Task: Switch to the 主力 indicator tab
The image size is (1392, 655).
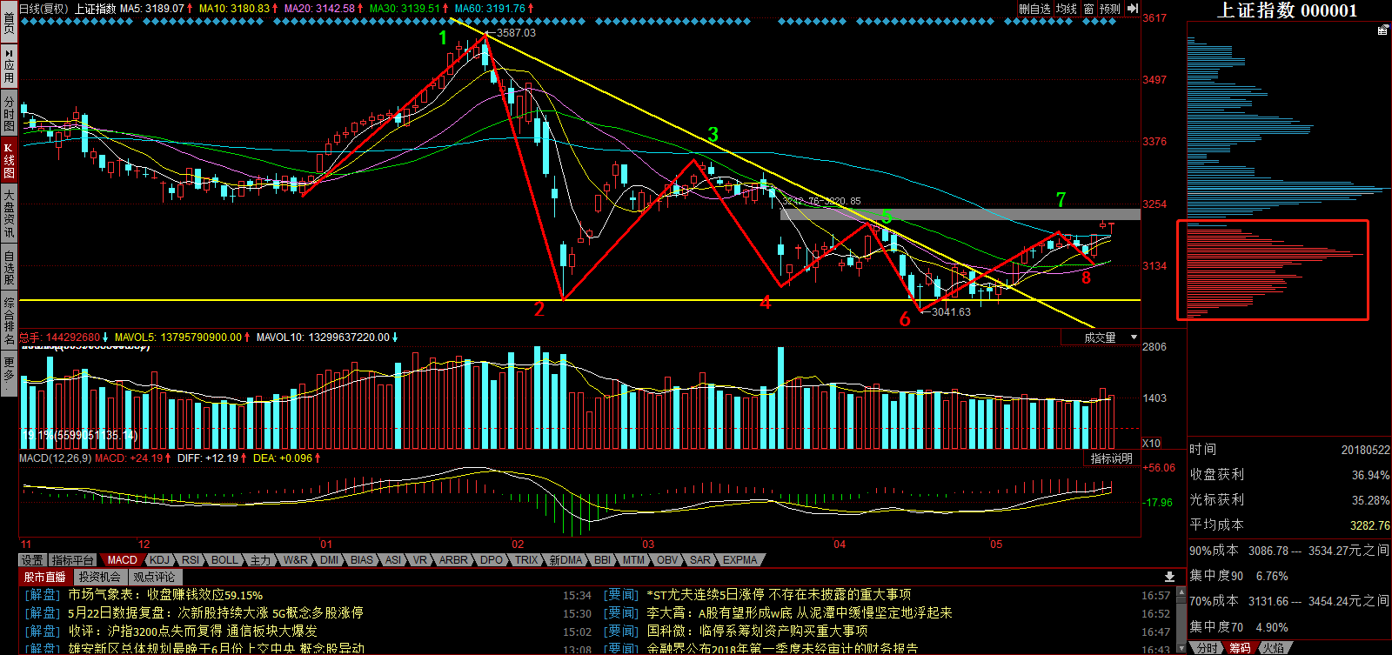Action: 260,560
